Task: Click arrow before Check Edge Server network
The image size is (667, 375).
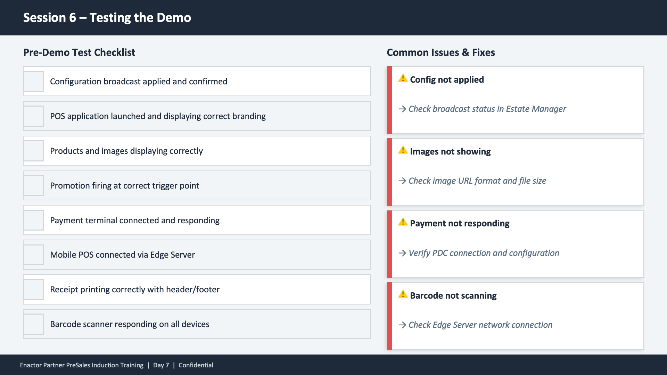Action: point(402,325)
